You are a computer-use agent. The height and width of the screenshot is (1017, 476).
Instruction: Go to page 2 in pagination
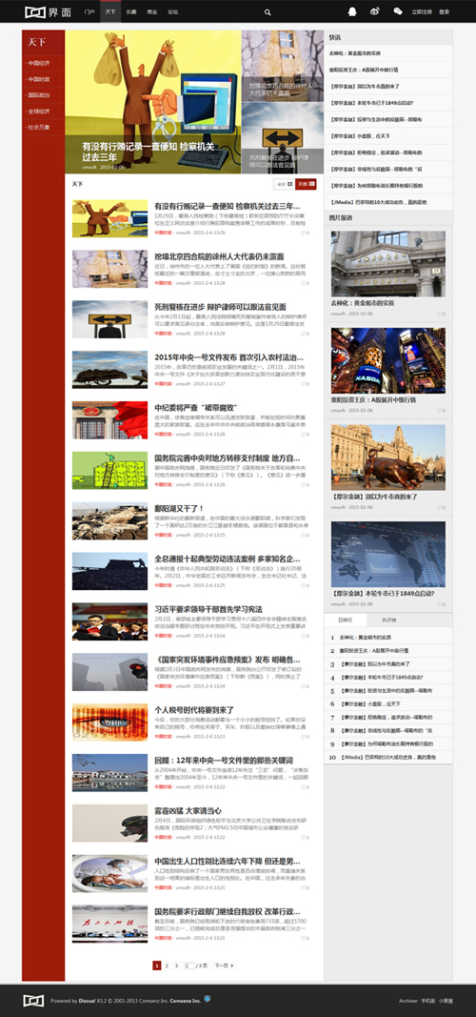(167, 966)
